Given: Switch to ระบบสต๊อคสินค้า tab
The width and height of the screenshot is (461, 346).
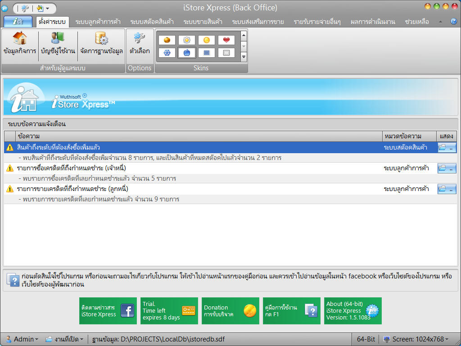Looking at the screenshot, I should click(152, 22).
